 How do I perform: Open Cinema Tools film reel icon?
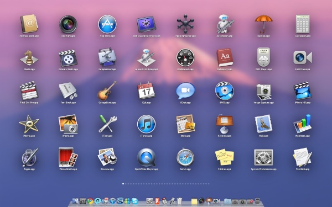pyautogui.click(x=68, y=58)
